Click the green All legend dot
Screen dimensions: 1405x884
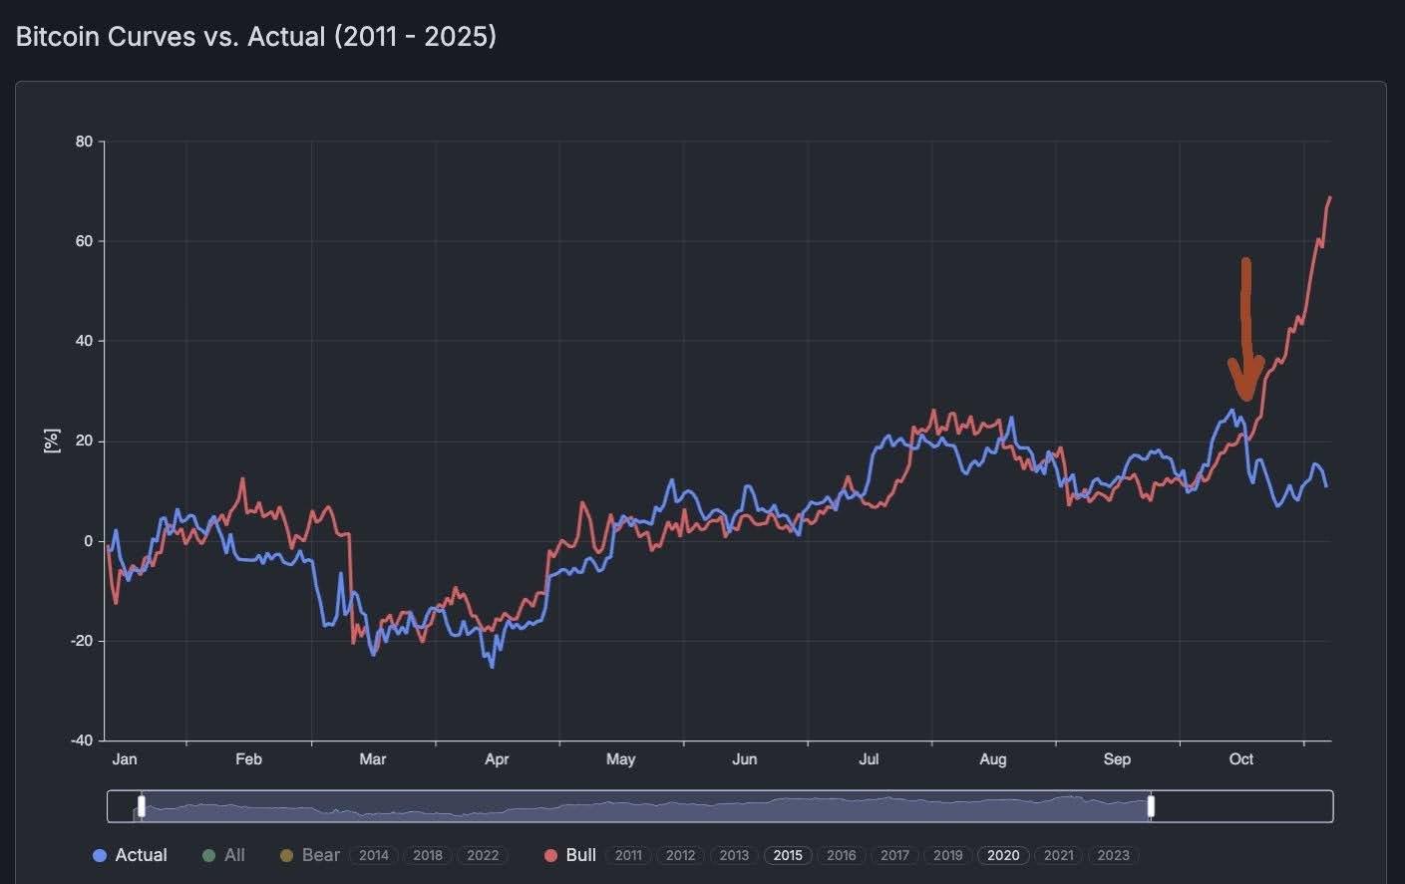click(x=208, y=855)
